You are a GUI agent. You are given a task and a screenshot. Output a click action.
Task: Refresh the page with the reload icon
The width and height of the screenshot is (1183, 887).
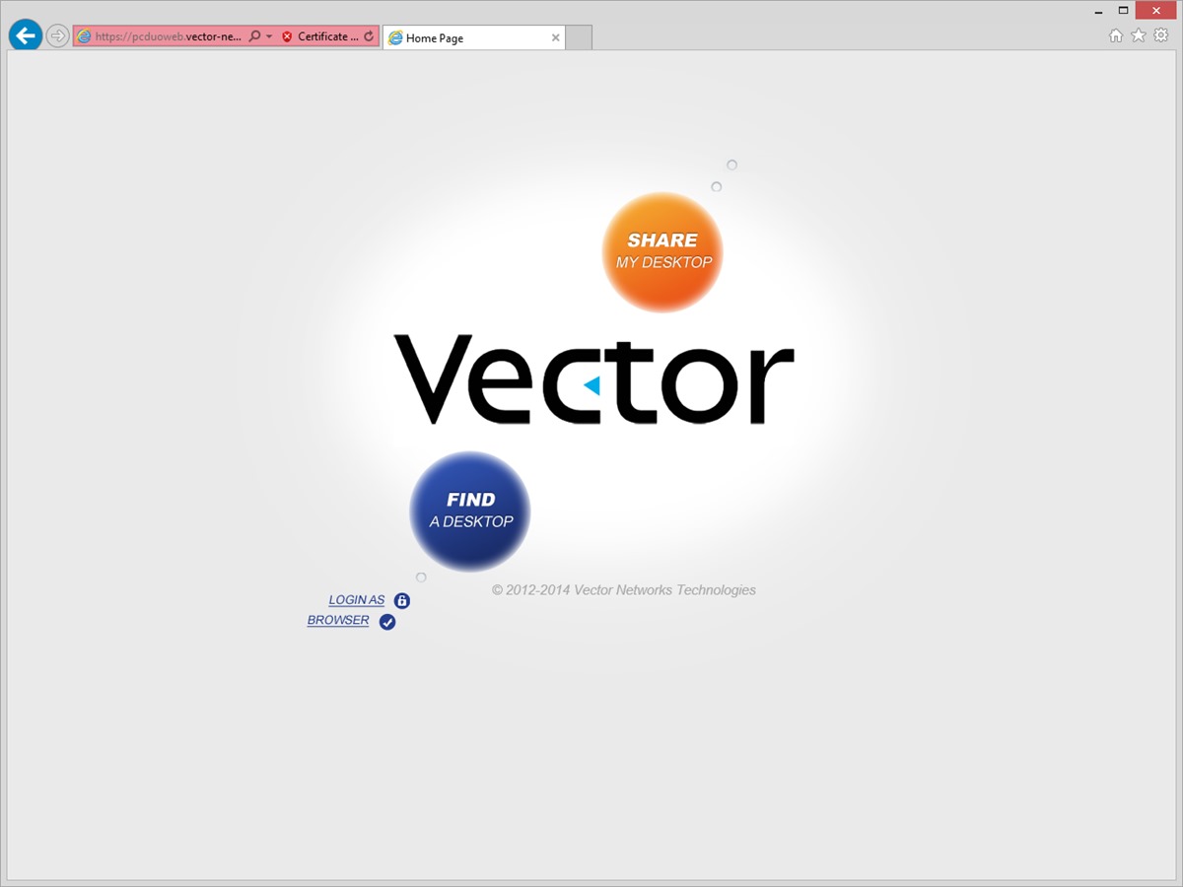pyautogui.click(x=369, y=36)
